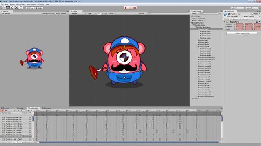This screenshot has width=261, height=146.
Task: Open the Help menu
Action: click(x=47, y=4)
